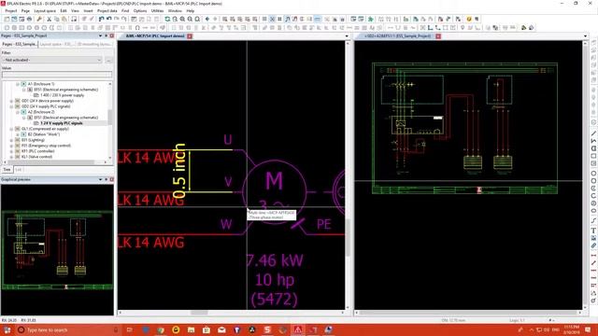
Task: Open the Filter 'Not activated' dropdown
Action: click(52, 60)
